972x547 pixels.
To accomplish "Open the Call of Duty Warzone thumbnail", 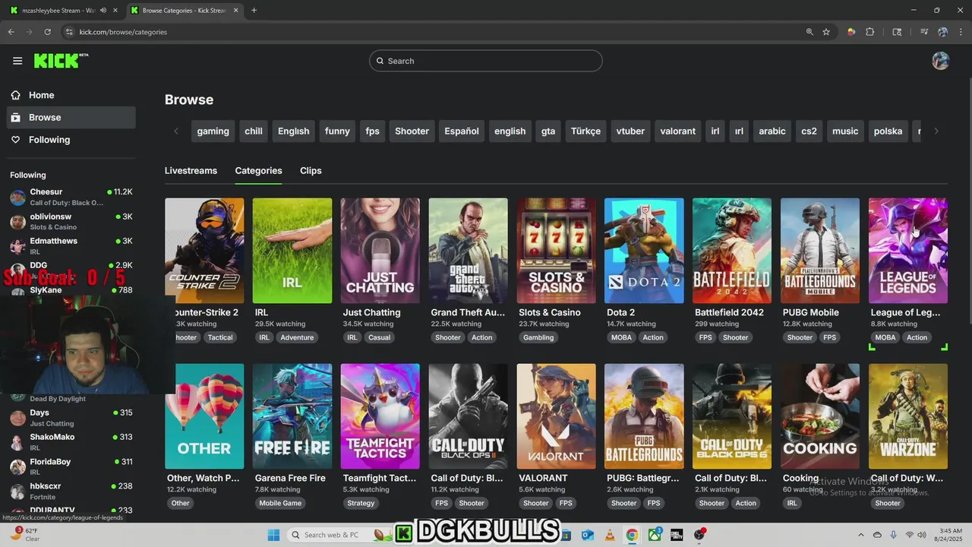I will click(x=908, y=416).
